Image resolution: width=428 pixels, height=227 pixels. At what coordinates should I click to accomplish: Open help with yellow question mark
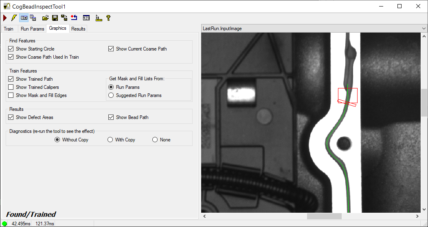108,18
